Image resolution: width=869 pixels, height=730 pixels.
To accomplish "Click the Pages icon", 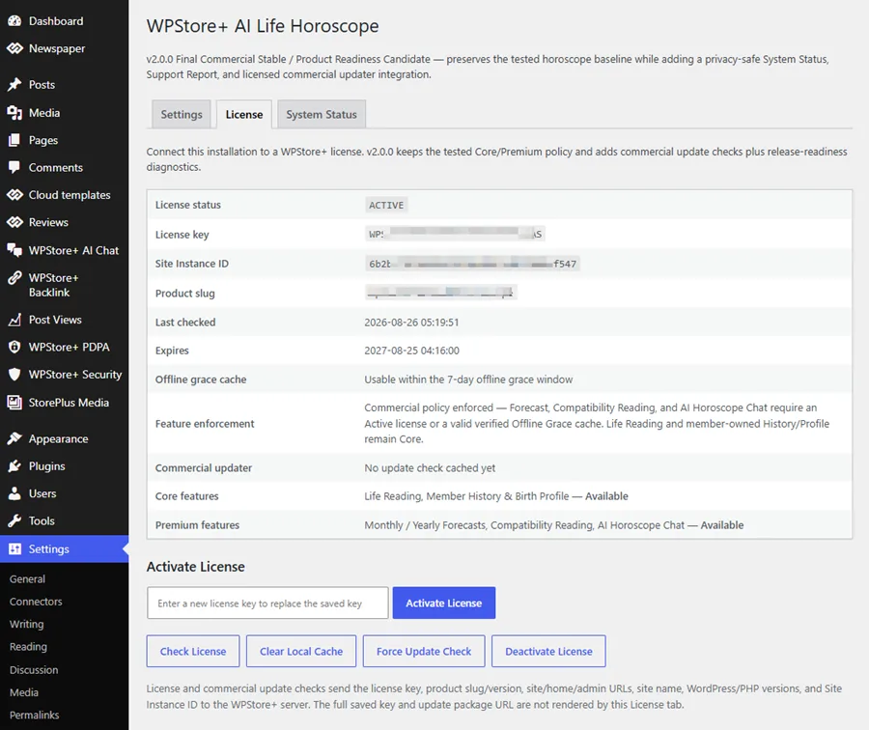I will click(x=14, y=140).
